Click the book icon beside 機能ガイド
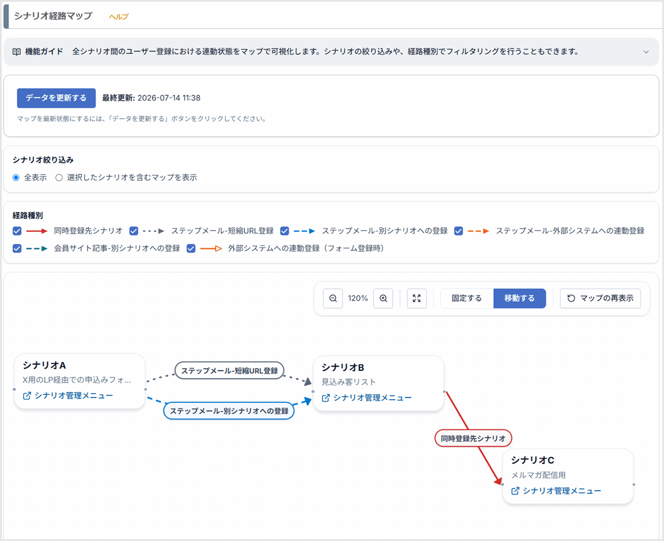The height and width of the screenshot is (541, 664). (16, 51)
